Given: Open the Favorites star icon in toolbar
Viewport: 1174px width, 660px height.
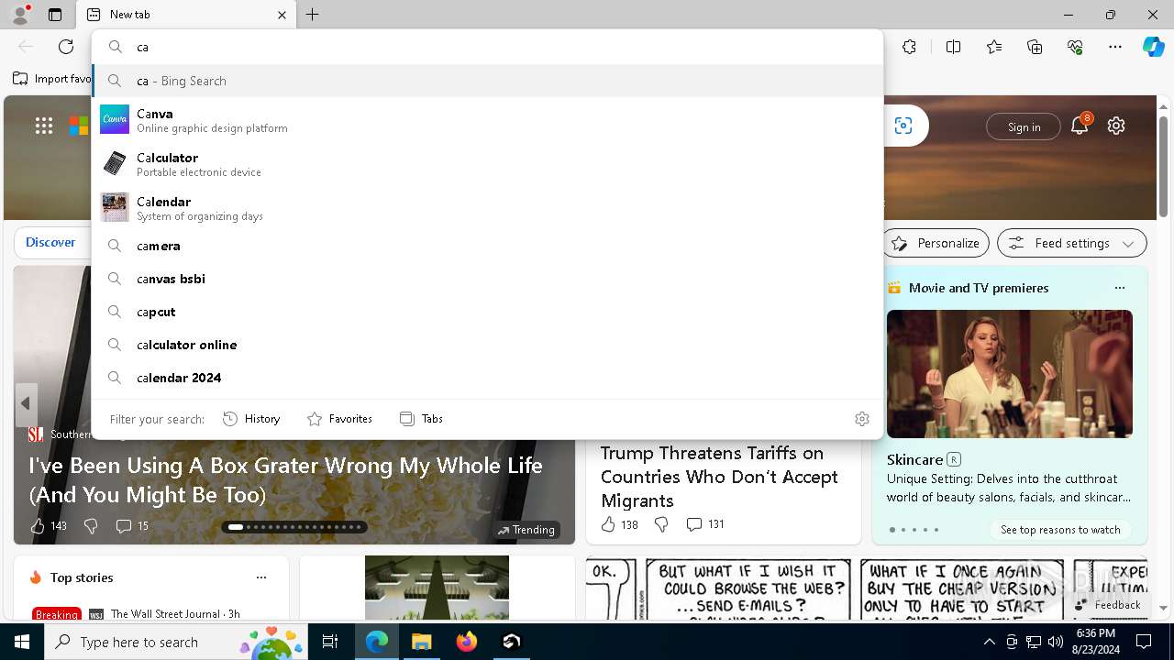Looking at the screenshot, I should pos(994,47).
